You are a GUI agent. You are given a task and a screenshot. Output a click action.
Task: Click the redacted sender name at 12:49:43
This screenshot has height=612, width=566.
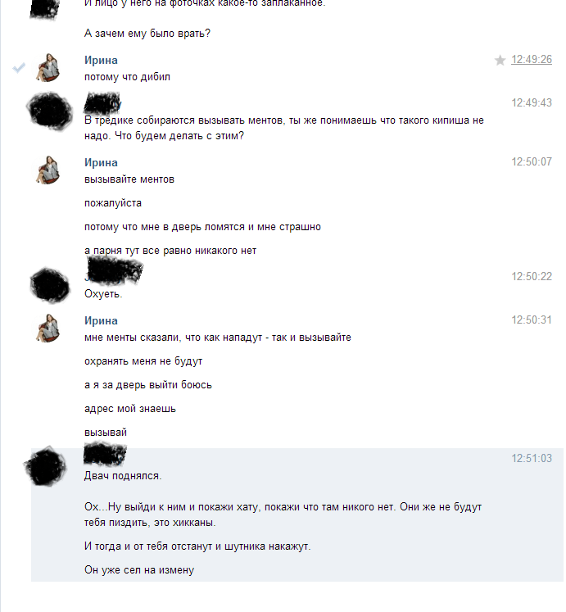point(102,103)
